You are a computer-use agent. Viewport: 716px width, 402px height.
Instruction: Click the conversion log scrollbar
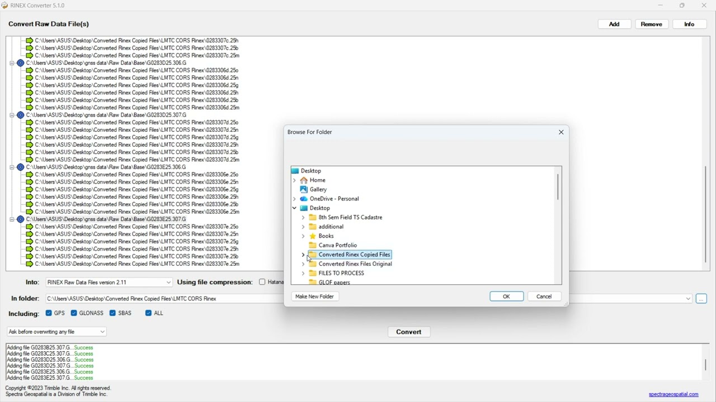pyautogui.click(x=705, y=365)
